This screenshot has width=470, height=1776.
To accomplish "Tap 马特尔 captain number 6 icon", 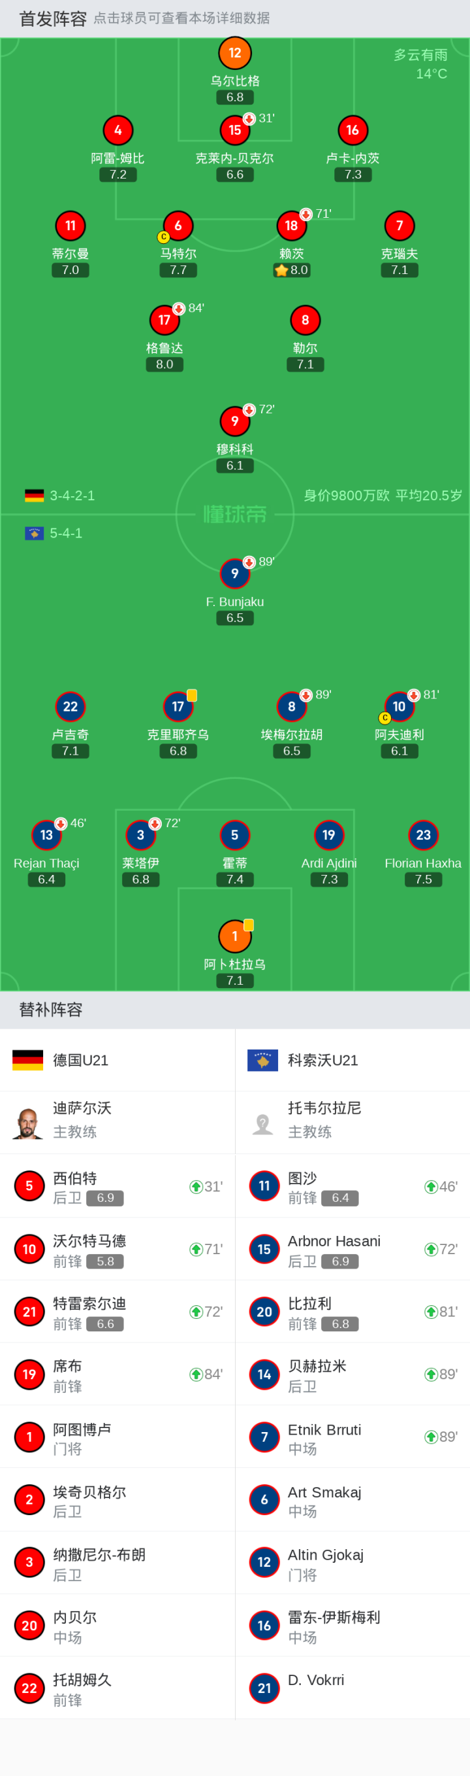I will 178,226.
